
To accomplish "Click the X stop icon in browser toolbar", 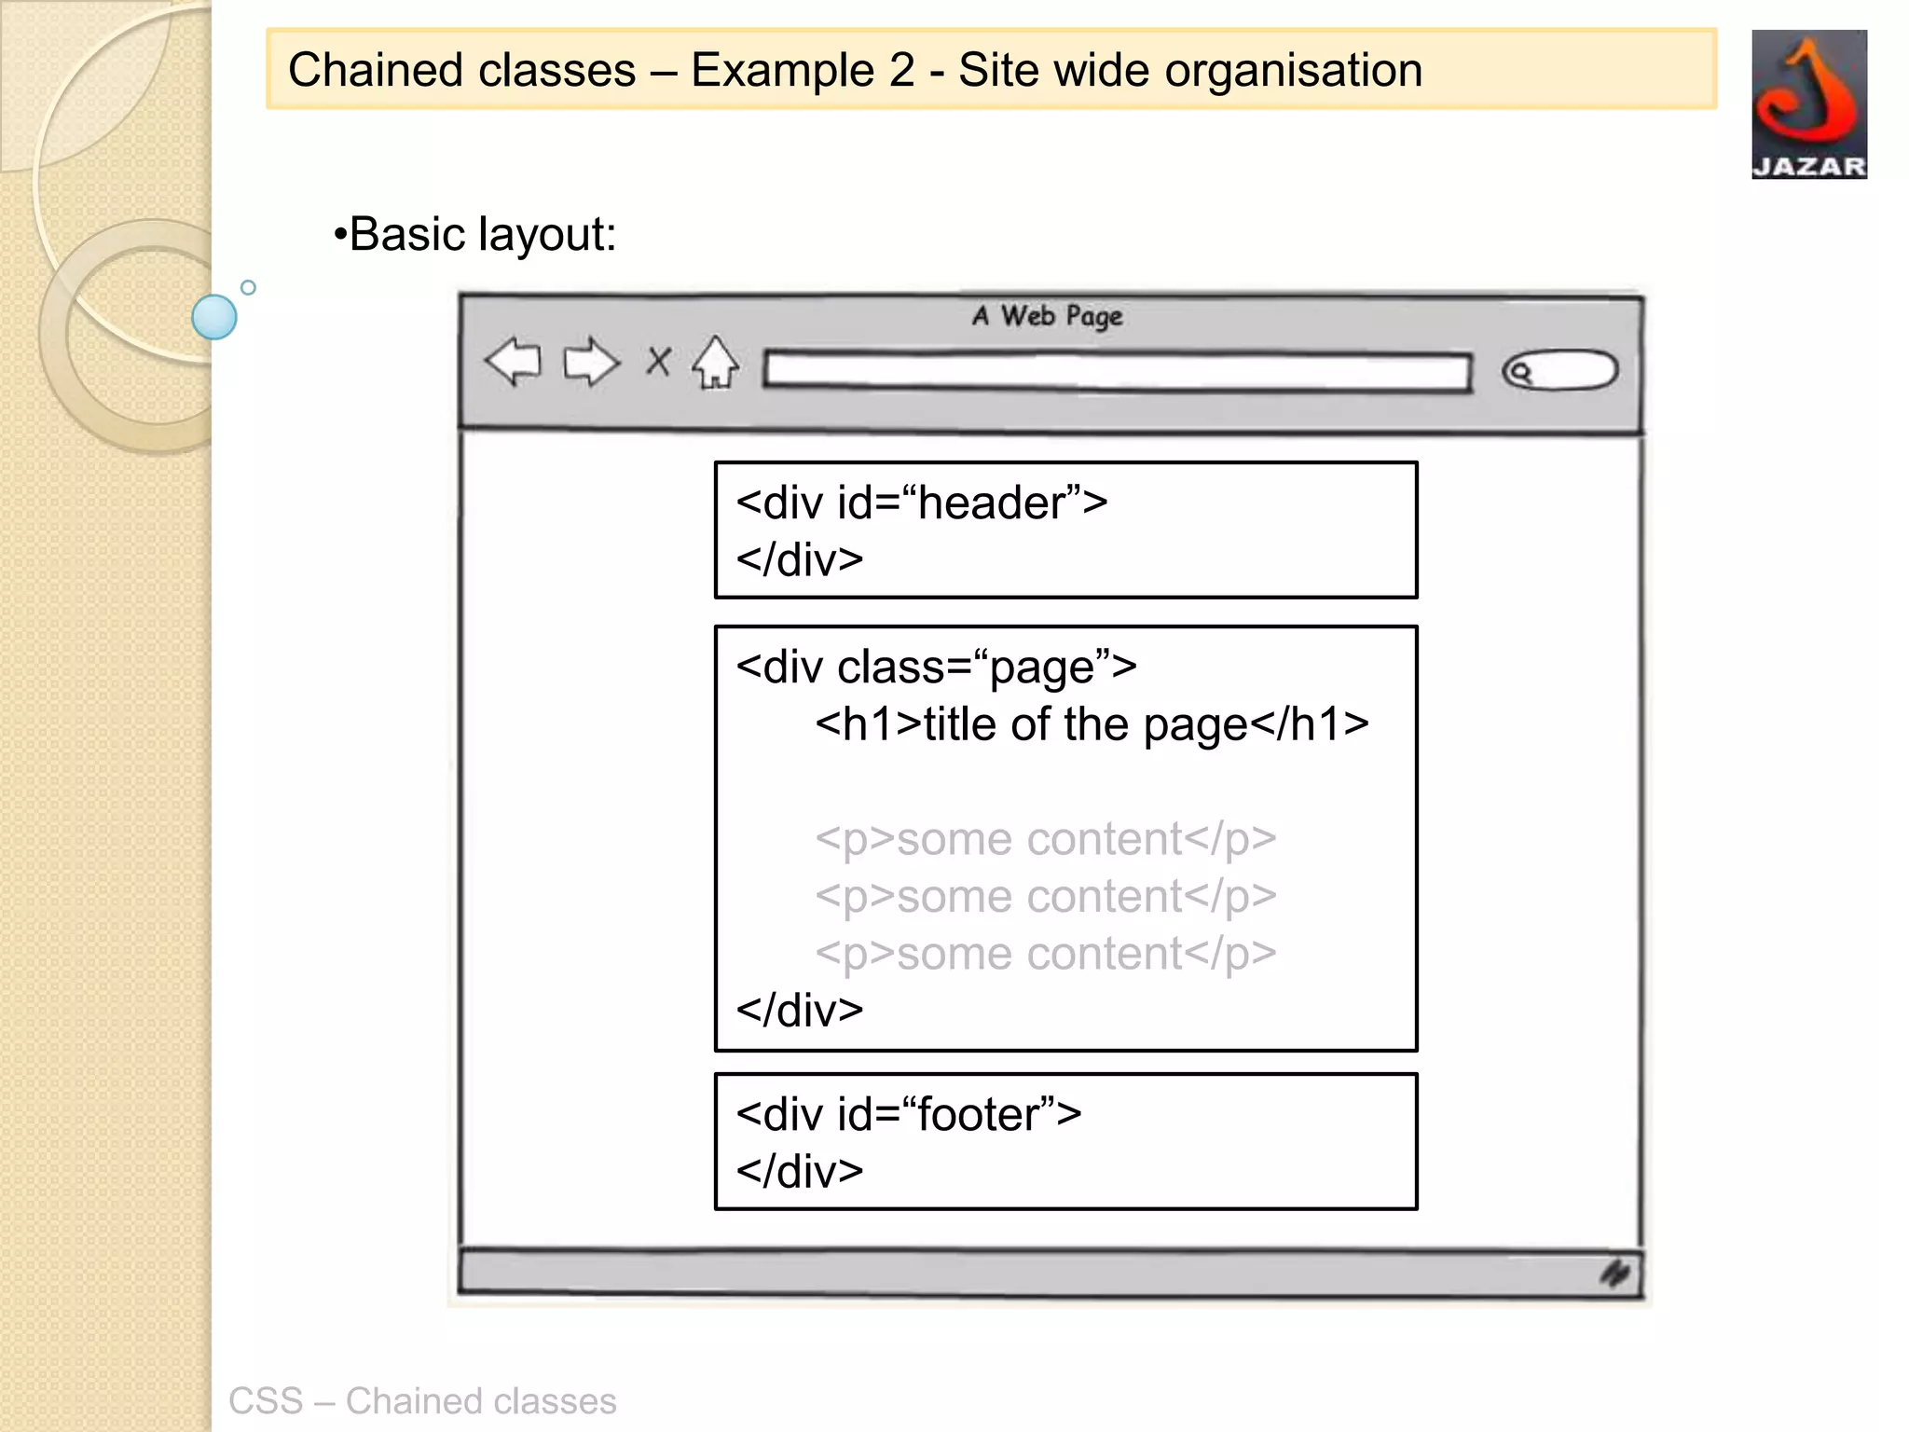I will click(658, 361).
